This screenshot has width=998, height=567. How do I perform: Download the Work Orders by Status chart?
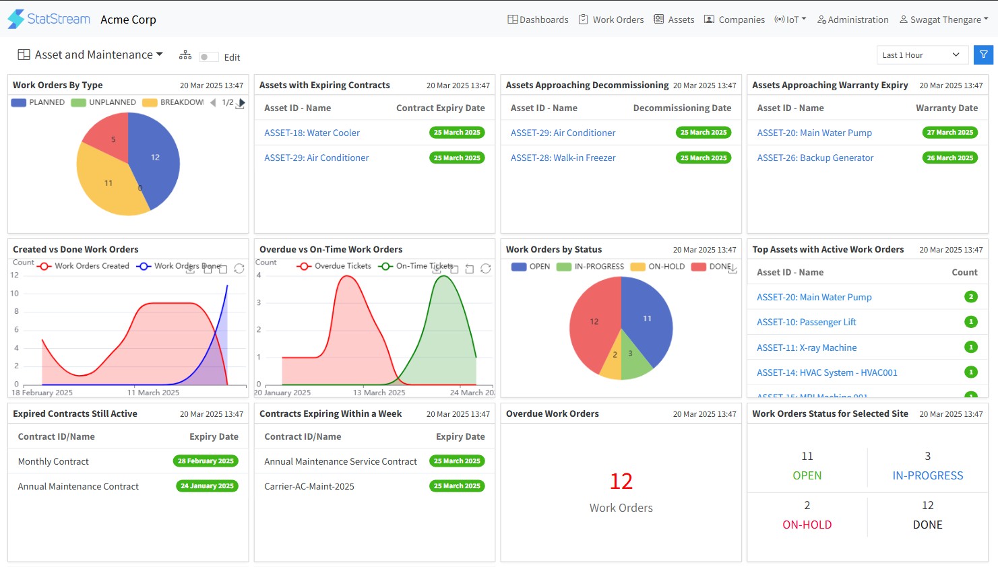(x=733, y=269)
